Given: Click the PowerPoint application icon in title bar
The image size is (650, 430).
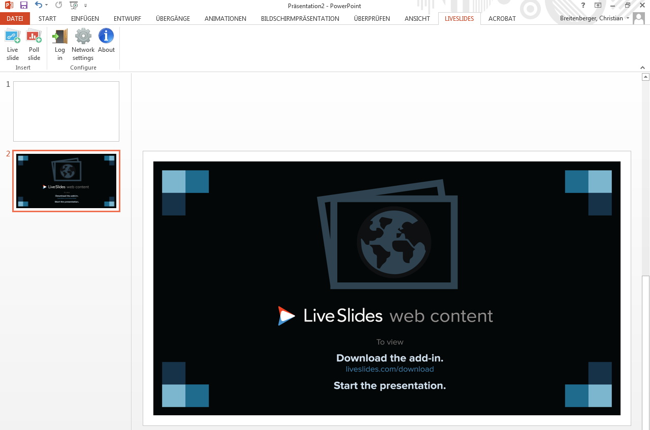Looking at the screenshot, I should pos(9,5).
